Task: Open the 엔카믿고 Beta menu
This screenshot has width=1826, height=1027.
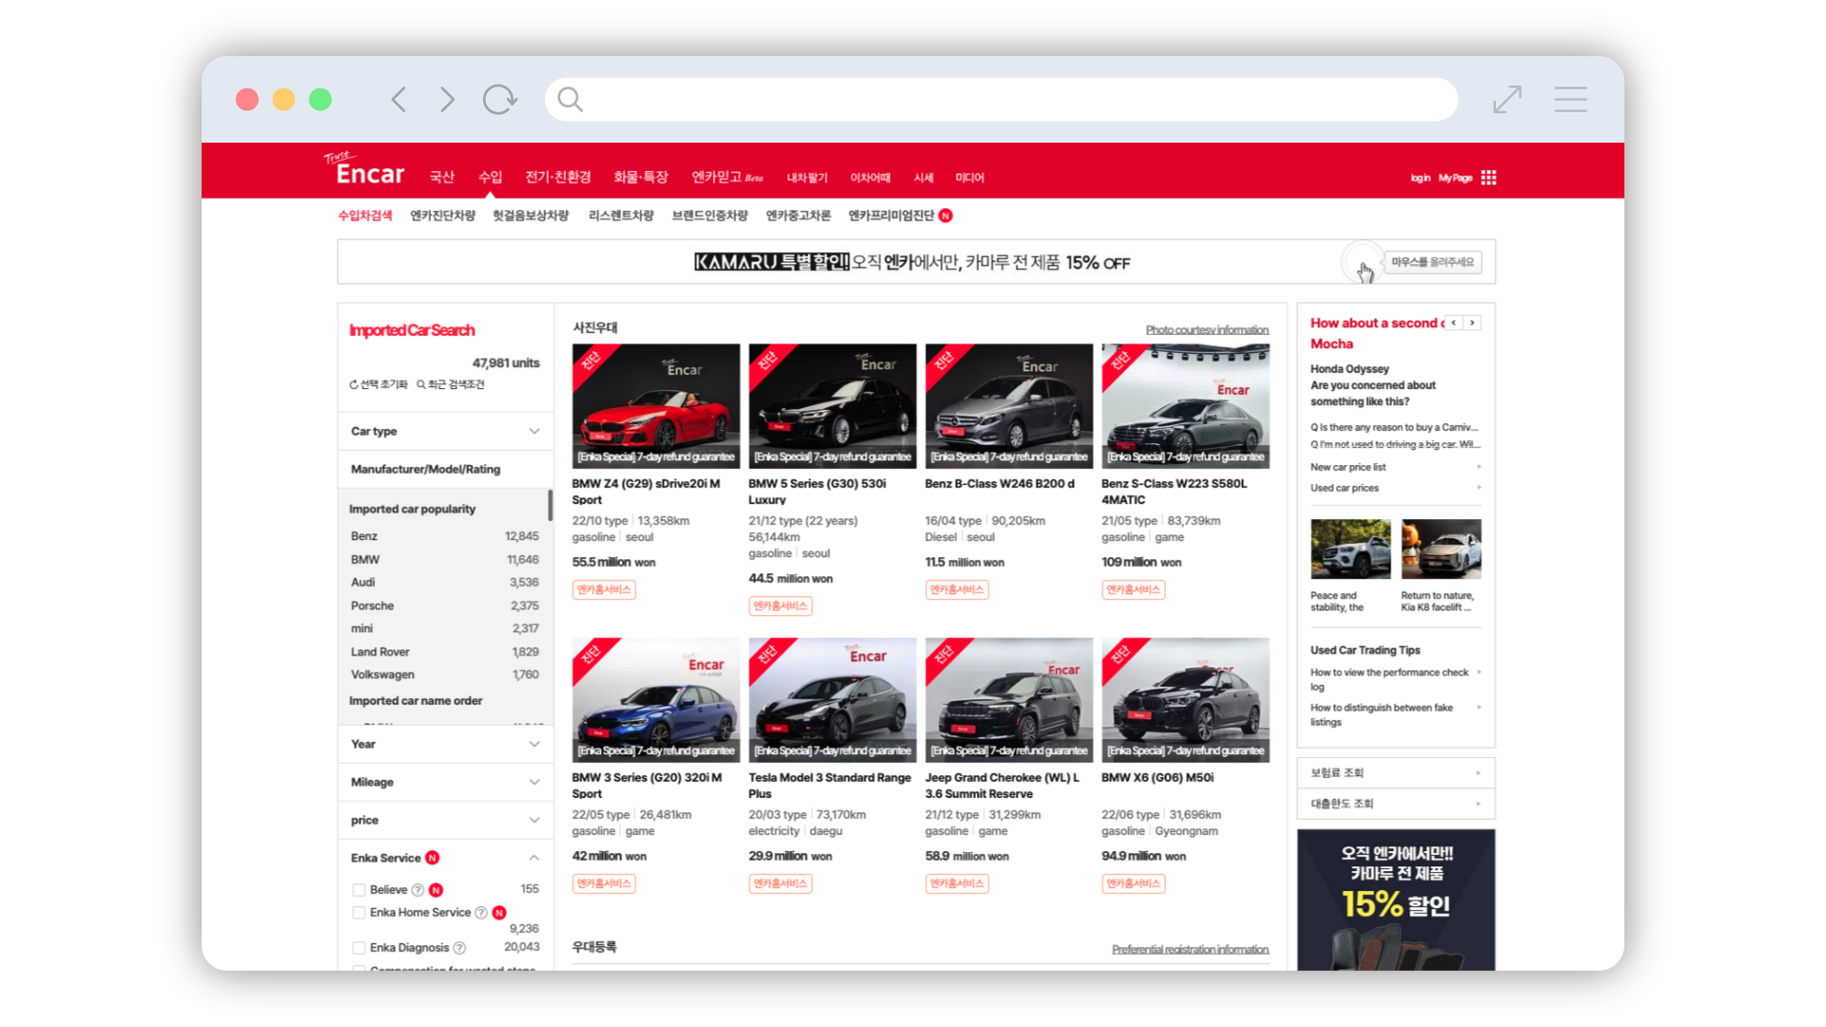Action: pyautogui.click(x=727, y=177)
